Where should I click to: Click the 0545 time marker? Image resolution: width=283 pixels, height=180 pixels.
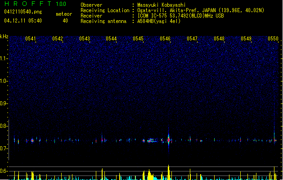pyautogui.click(x=138, y=39)
